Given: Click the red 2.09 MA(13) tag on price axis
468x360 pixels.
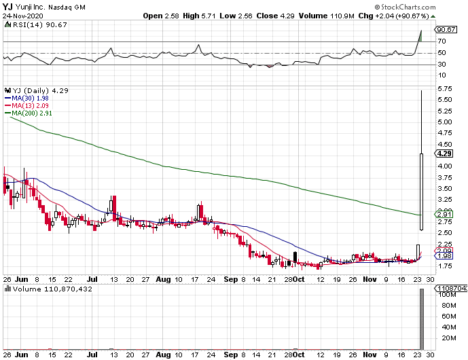Looking at the screenshot, I should click(x=444, y=251).
